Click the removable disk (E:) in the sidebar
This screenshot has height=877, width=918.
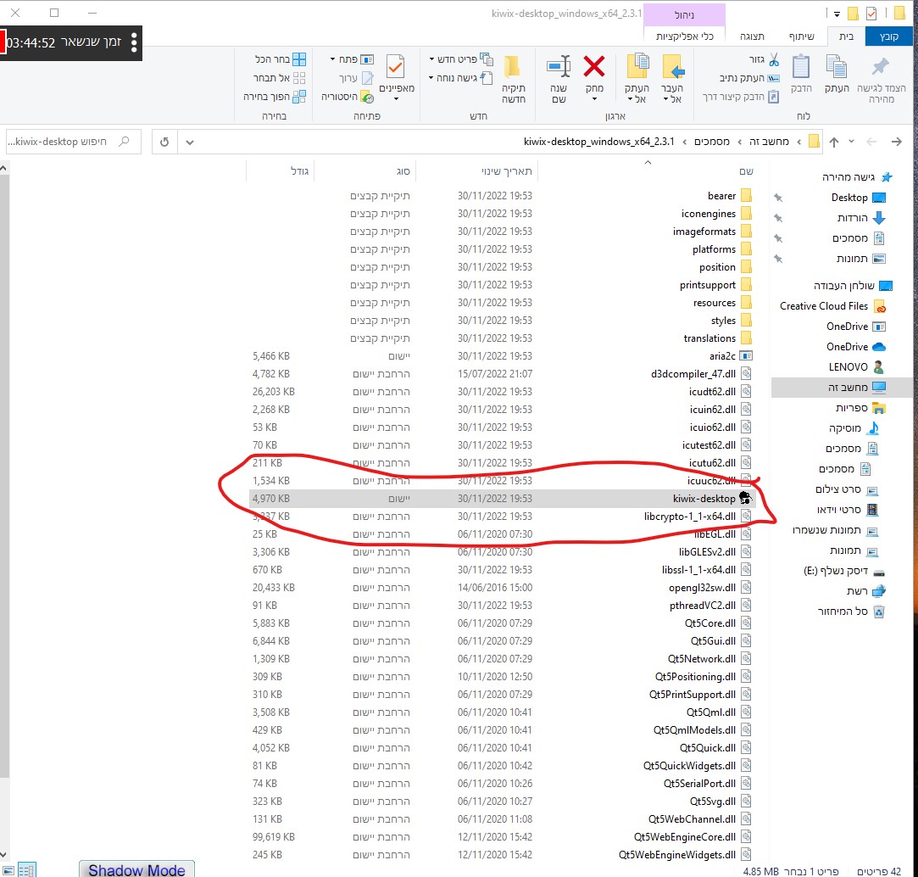click(x=843, y=571)
